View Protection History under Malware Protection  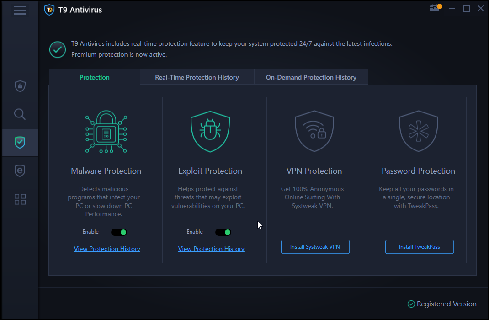pyautogui.click(x=107, y=249)
